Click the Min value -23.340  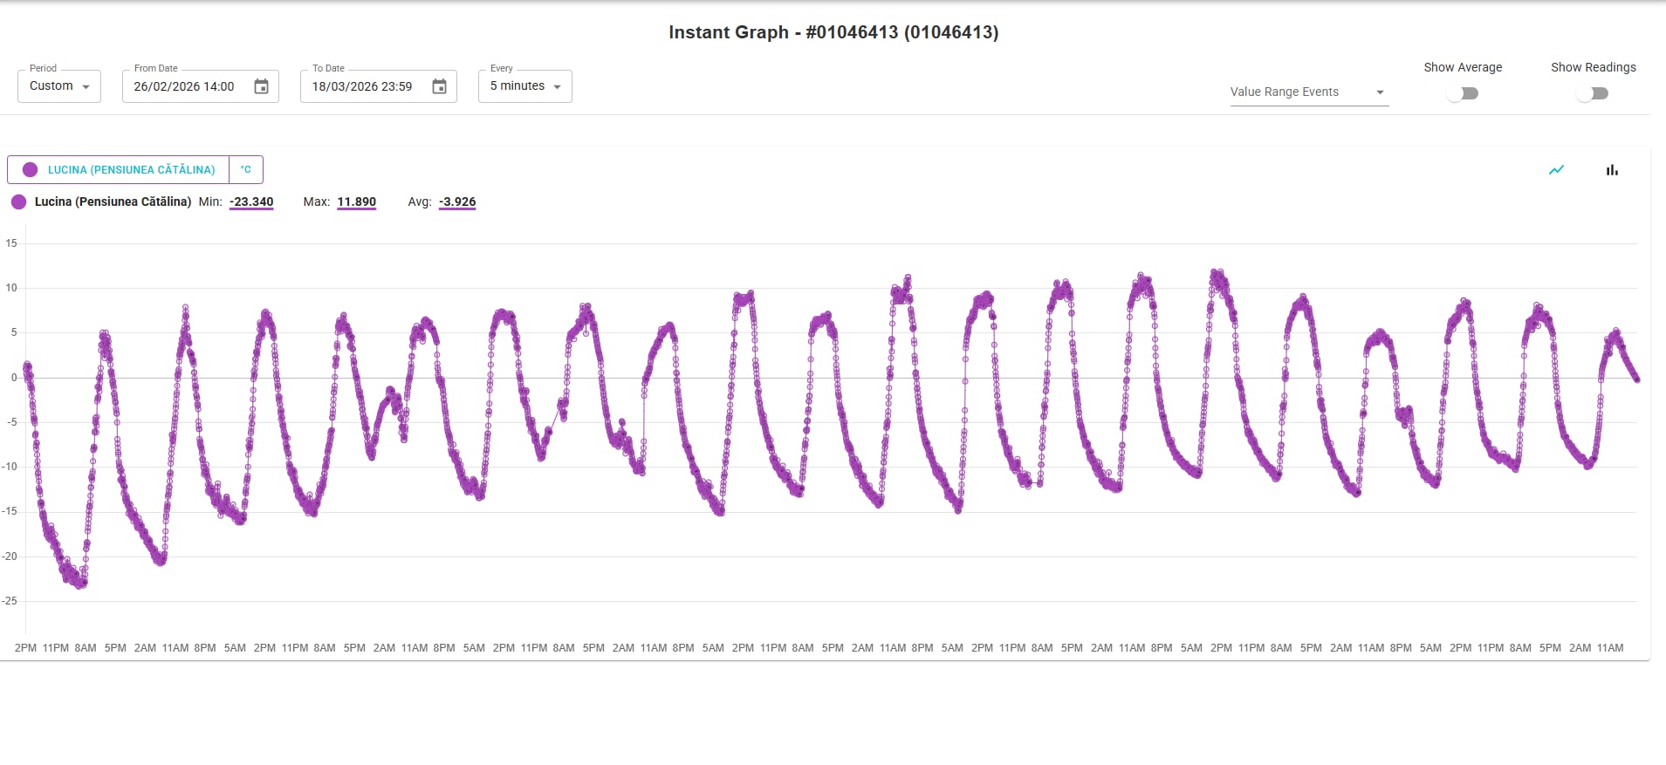point(251,201)
